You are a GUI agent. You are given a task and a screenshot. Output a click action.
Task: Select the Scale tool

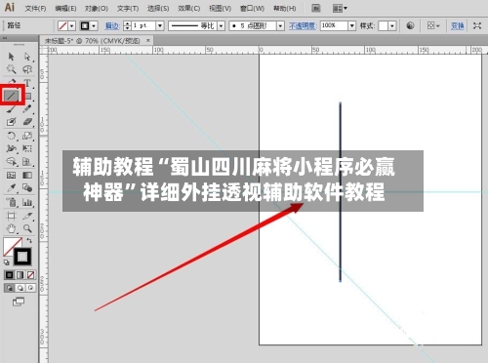[x=27, y=136]
